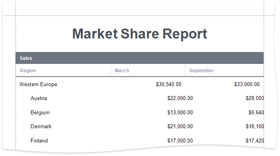Viewport: 280px width, 156px height.
Task: Select the Belgium row label
Action: [x=40, y=113]
